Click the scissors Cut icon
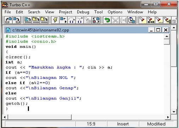Screen dimensions: 179x128 [x=115, y=20]
